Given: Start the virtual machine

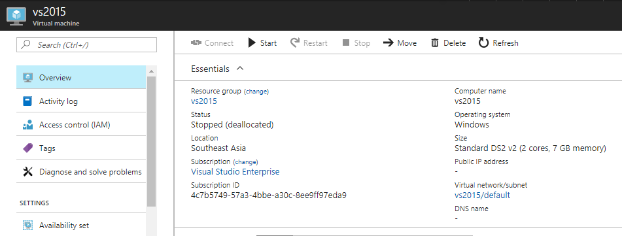Looking at the screenshot, I should tap(263, 43).
